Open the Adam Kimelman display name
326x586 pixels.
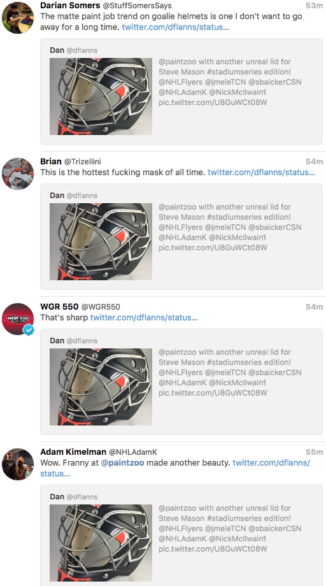tap(73, 452)
